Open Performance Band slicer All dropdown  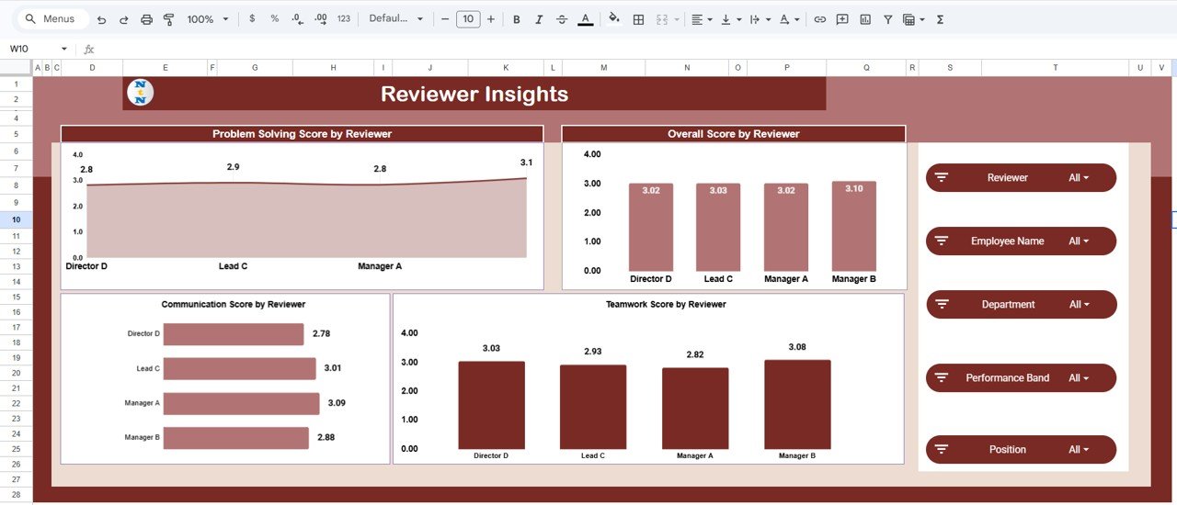click(1079, 378)
